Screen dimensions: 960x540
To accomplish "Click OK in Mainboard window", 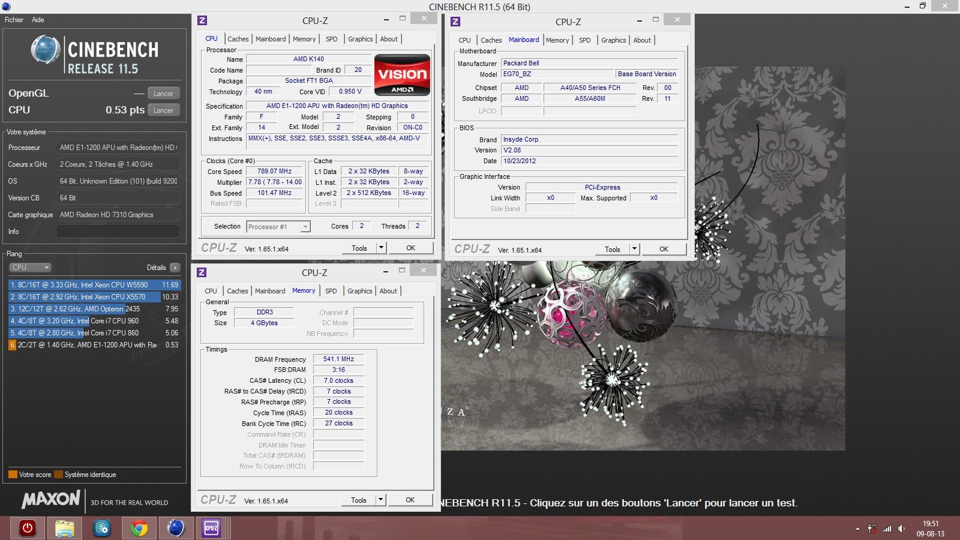I will (x=664, y=249).
